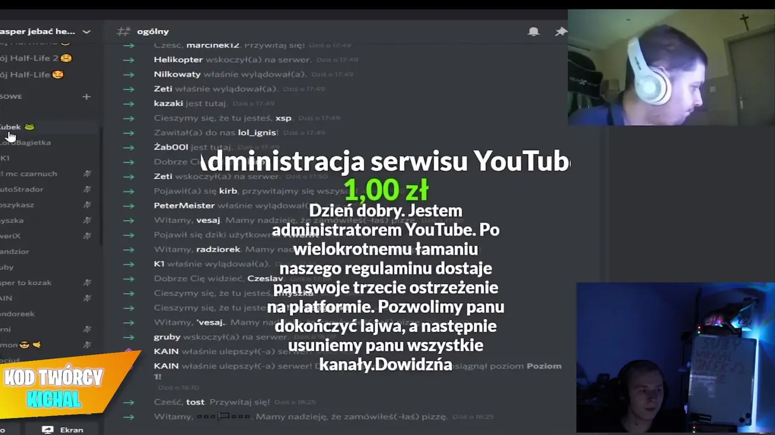This screenshot has height=435, width=775.
Task: Click muted mic icon beside AIN
Action: [87, 298]
